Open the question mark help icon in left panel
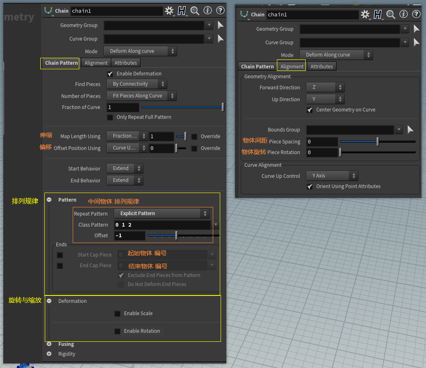 (220, 11)
